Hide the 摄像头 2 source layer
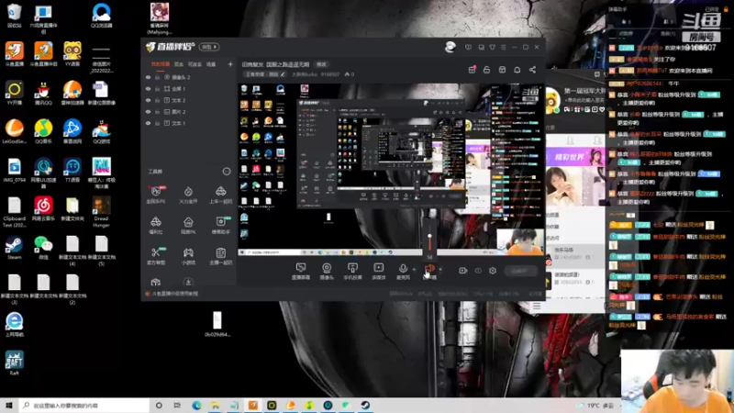 click(x=148, y=77)
